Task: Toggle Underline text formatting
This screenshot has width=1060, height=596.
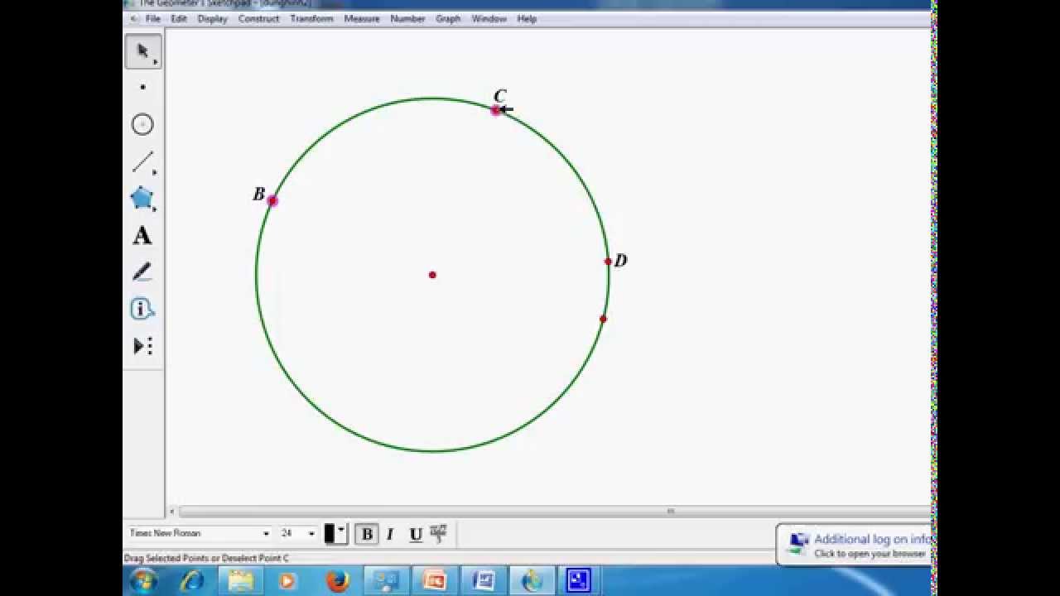Action: click(x=416, y=534)
